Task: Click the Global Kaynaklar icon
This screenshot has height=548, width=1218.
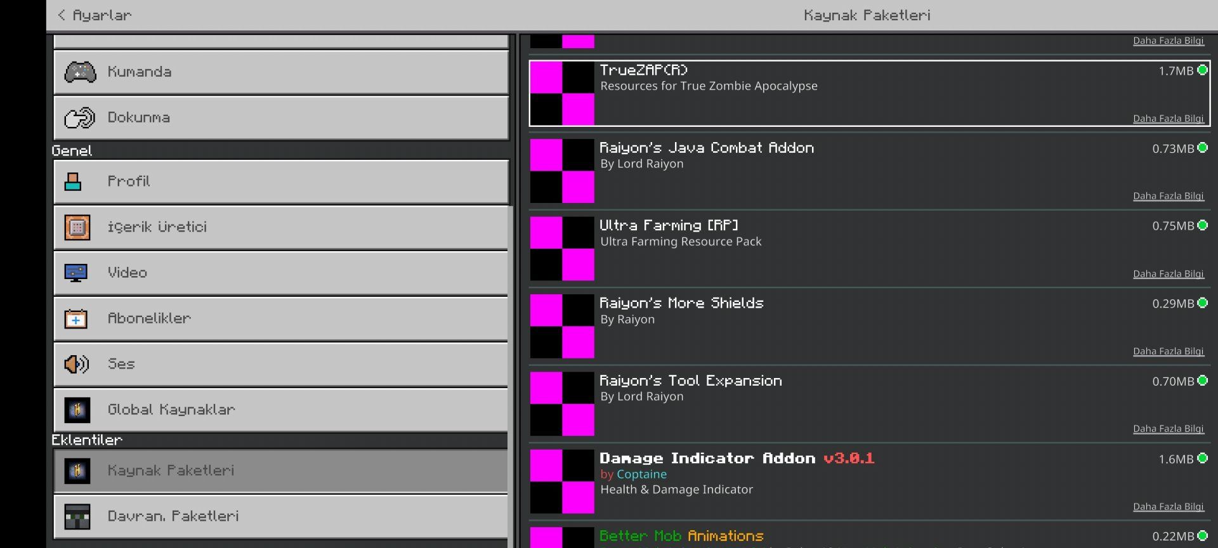Action: [x=77, y=410]
